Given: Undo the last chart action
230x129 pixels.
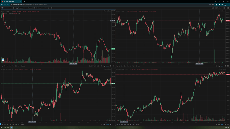Looking at the screenshot, I should tap(43, 8).
